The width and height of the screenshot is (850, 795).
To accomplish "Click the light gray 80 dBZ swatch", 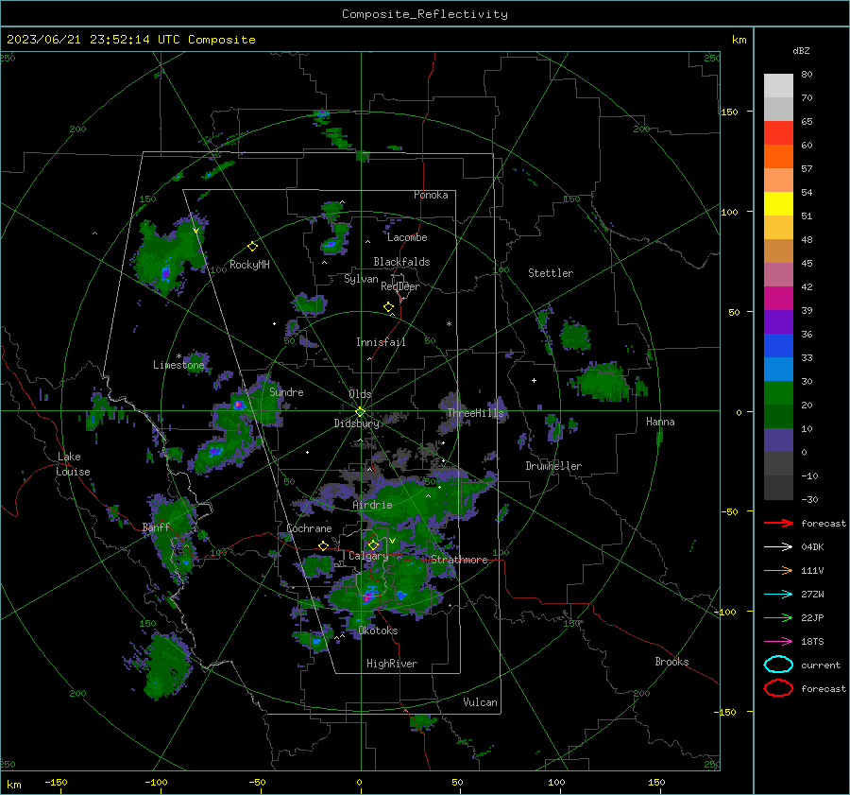I will coord(778,85).
